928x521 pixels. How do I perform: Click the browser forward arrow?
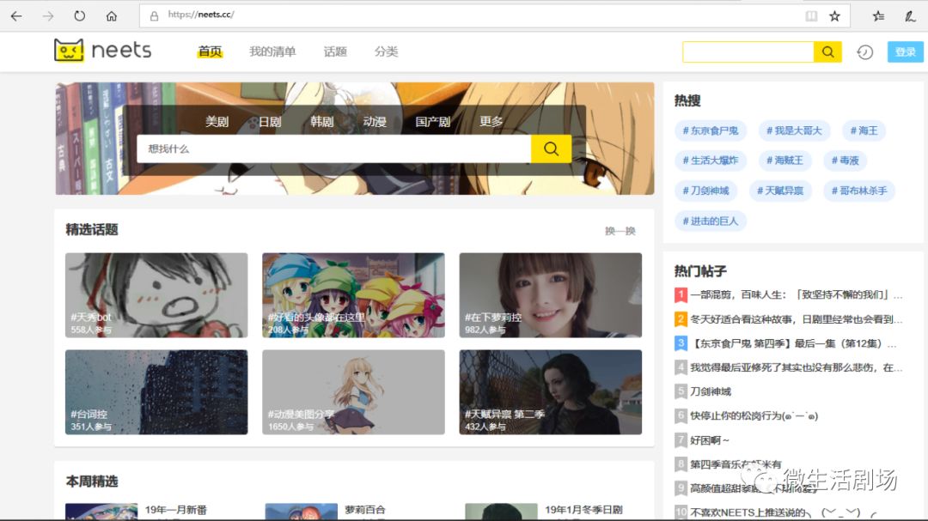point(48,16)
